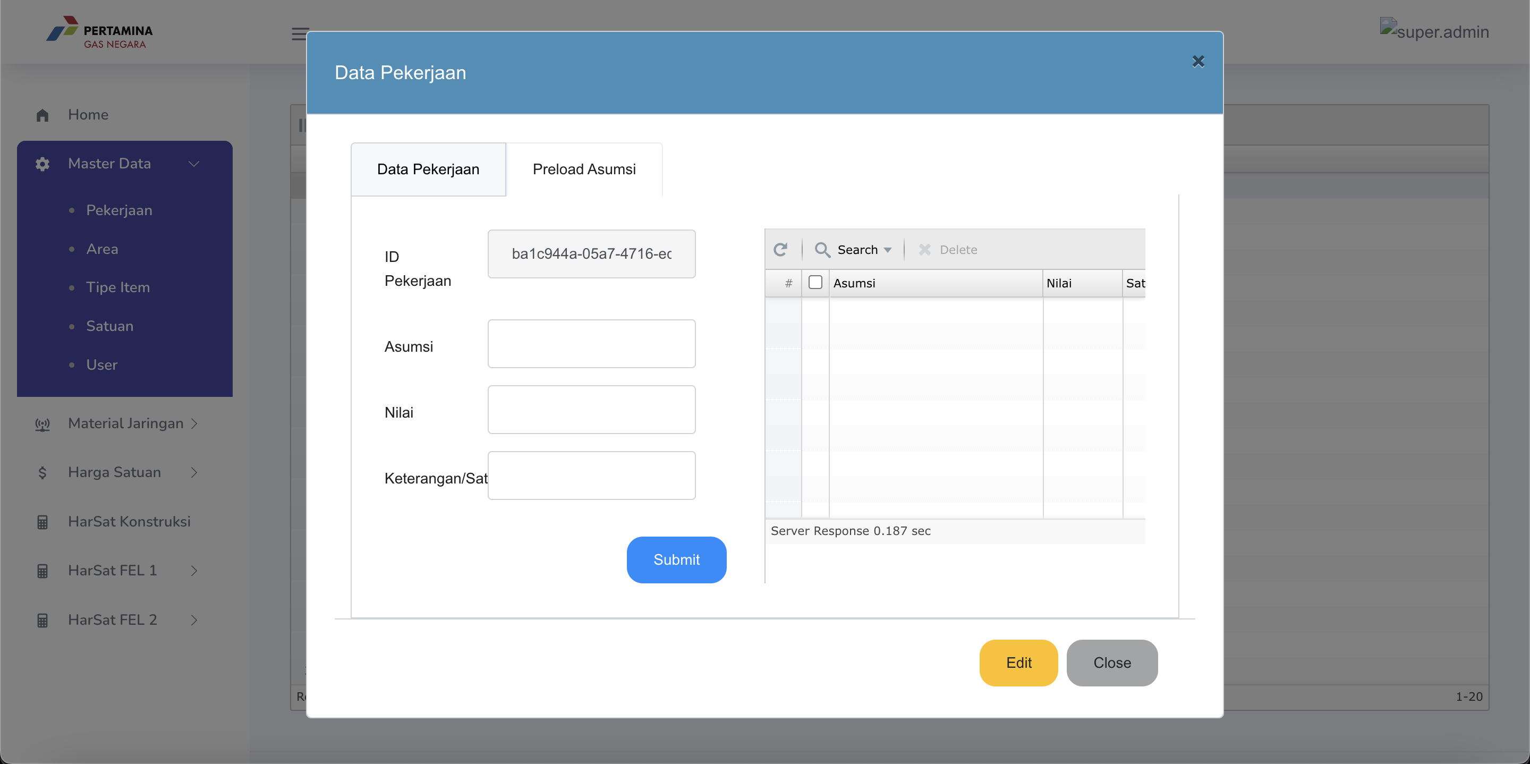Click the gray Close button

1112,663
